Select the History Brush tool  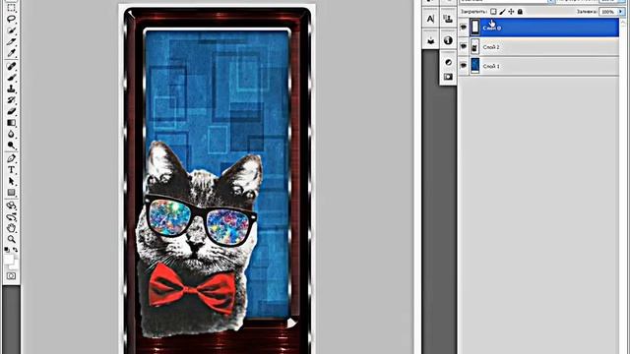pyautogui.click(x=11, y=99)
